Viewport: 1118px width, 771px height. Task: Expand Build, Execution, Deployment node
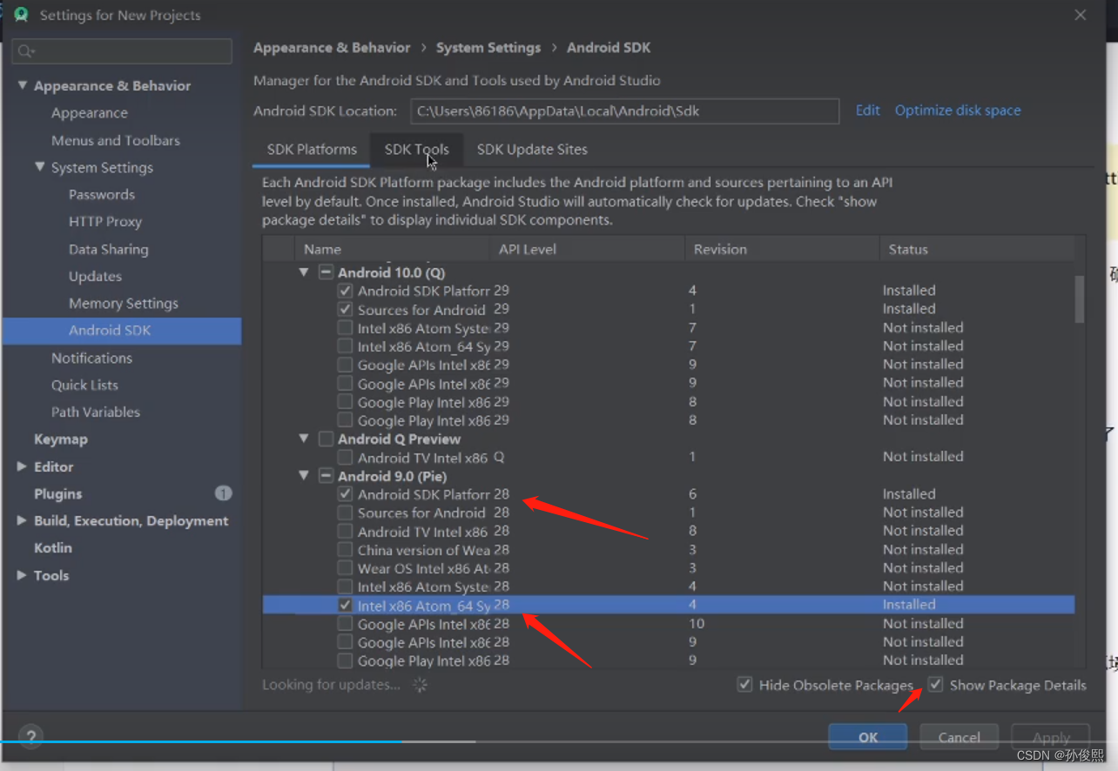click(x=22, y=520)
